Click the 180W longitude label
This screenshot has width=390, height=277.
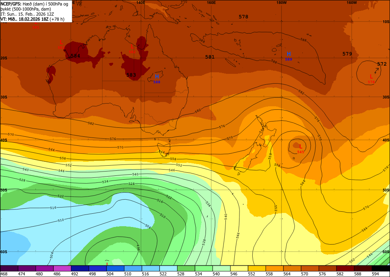pyautogui.click(x=282, y=2)
